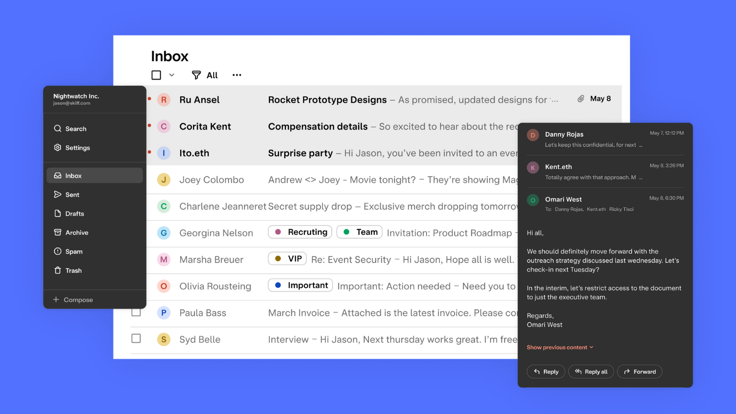This screenshot has width=736, height=414.
Task: Click recipient Ricky Tisci in thread
Action: 621,209
